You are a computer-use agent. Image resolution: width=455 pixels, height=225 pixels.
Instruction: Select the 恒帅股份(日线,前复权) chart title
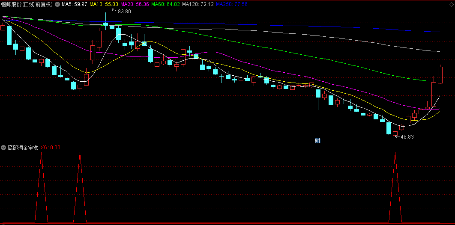pyautogui.click(x=27, y=4)
